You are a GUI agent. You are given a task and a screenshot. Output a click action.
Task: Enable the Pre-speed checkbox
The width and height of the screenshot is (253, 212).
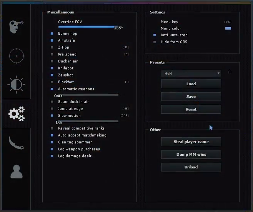click(52, 54)
